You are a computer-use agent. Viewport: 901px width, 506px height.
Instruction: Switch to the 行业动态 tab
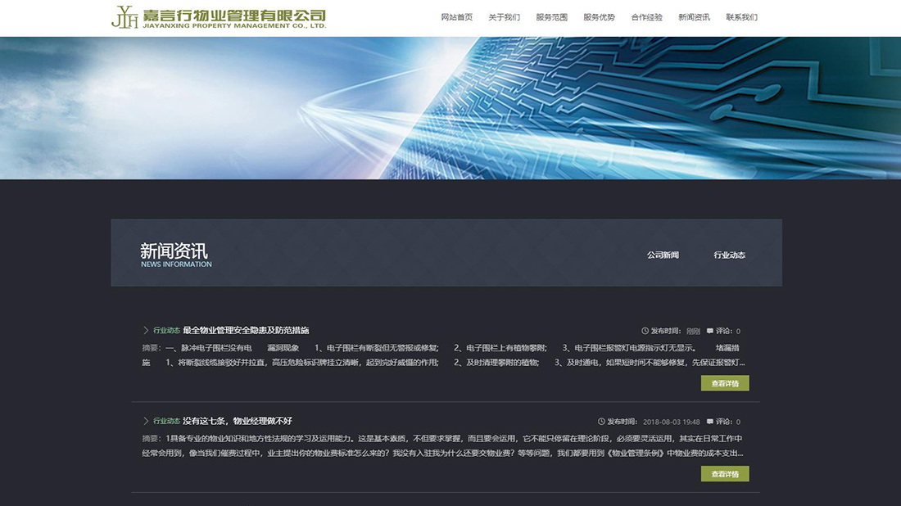729,255
